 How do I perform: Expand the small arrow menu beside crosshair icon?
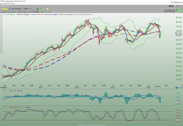[179, 6]
